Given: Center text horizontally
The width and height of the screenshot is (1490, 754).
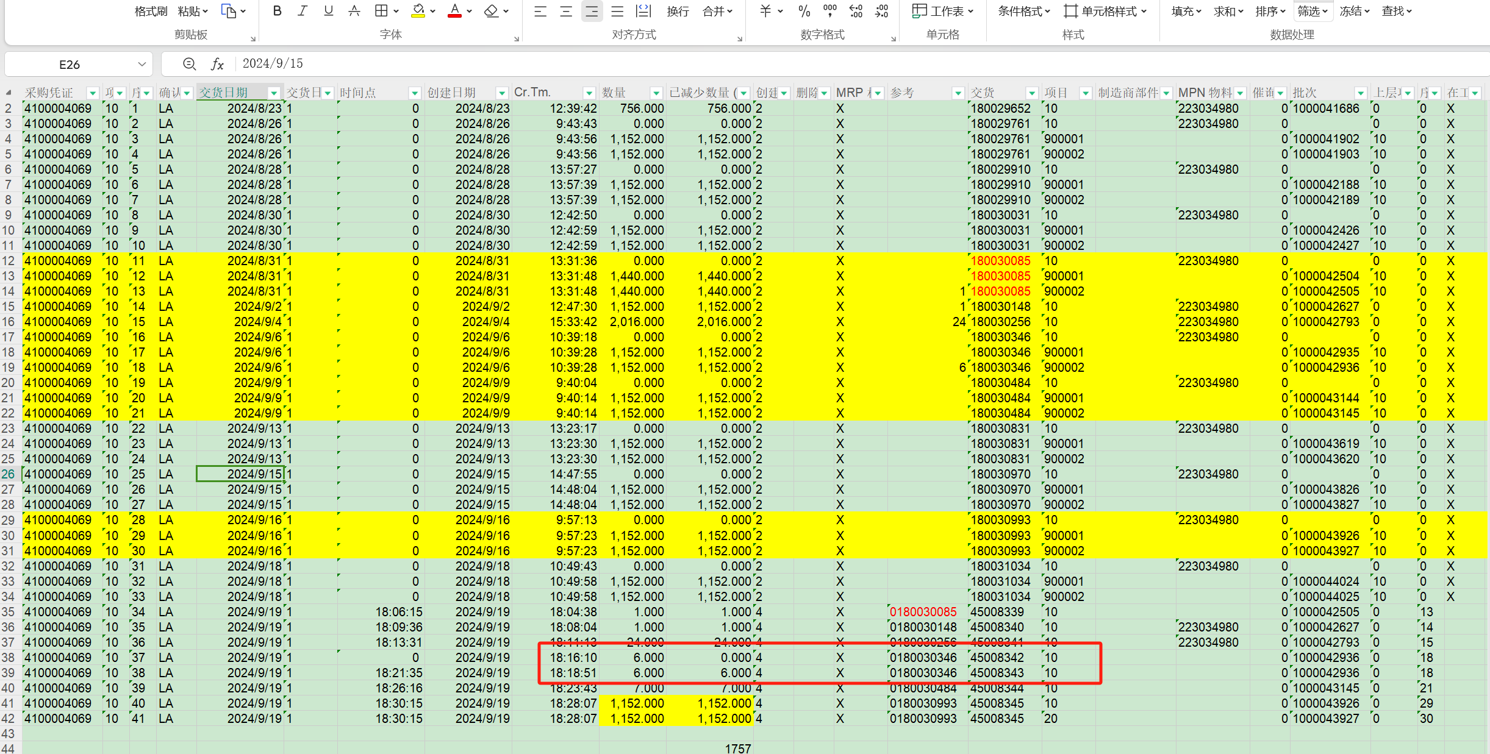Looking at the screenshot, I should (x=566, y=11).
